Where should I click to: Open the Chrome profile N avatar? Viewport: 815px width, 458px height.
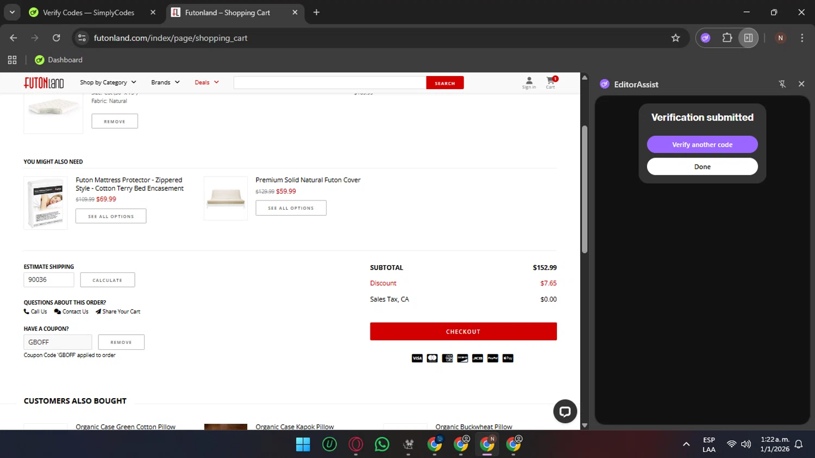(x=780, y=38)
